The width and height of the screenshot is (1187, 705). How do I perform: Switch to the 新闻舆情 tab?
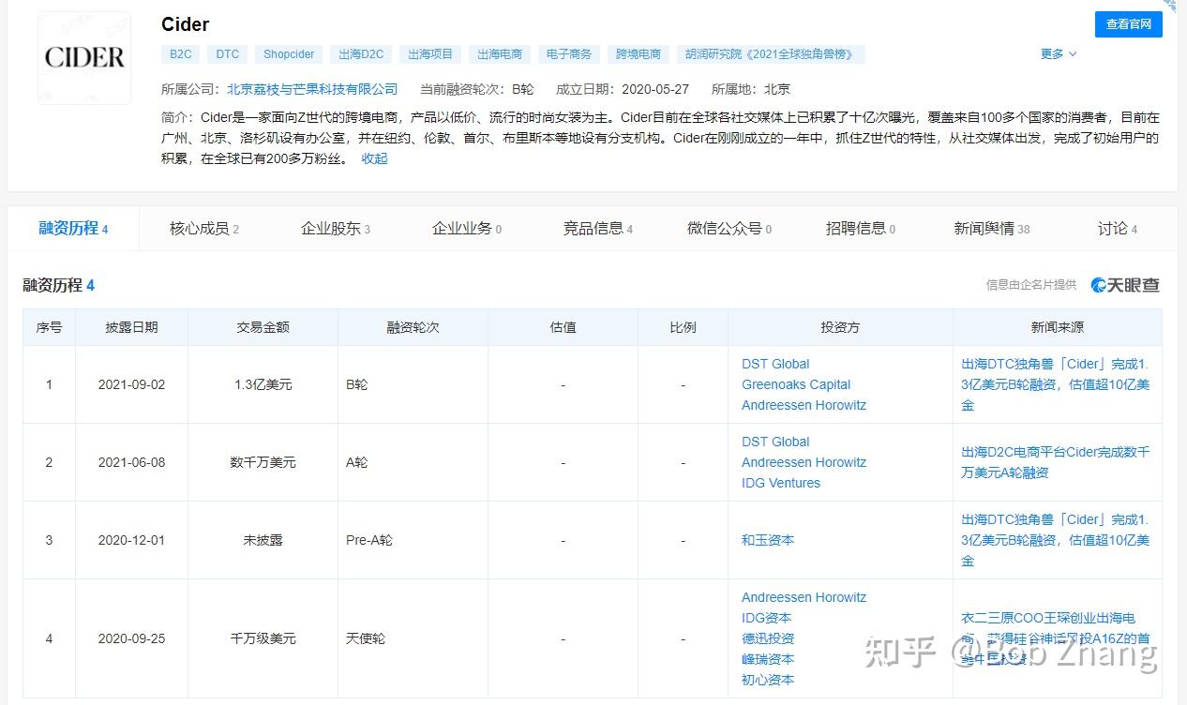(992, 228)
